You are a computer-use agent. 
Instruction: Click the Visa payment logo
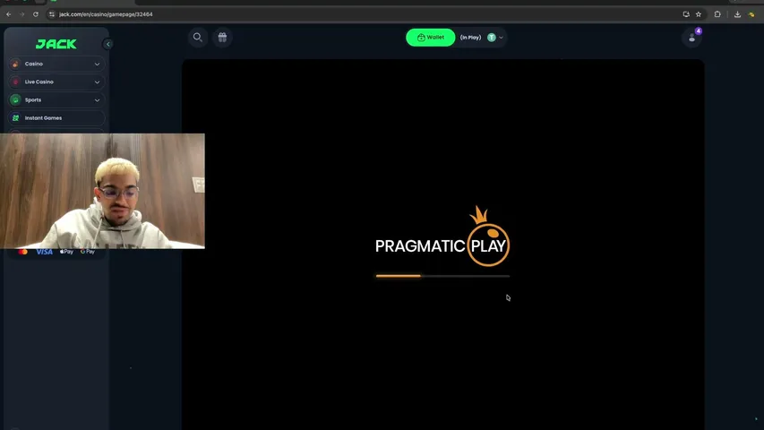[x=45, y=252]
